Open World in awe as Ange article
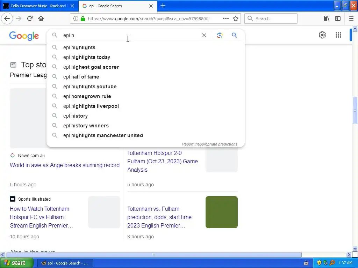 (x=65, y=165)
